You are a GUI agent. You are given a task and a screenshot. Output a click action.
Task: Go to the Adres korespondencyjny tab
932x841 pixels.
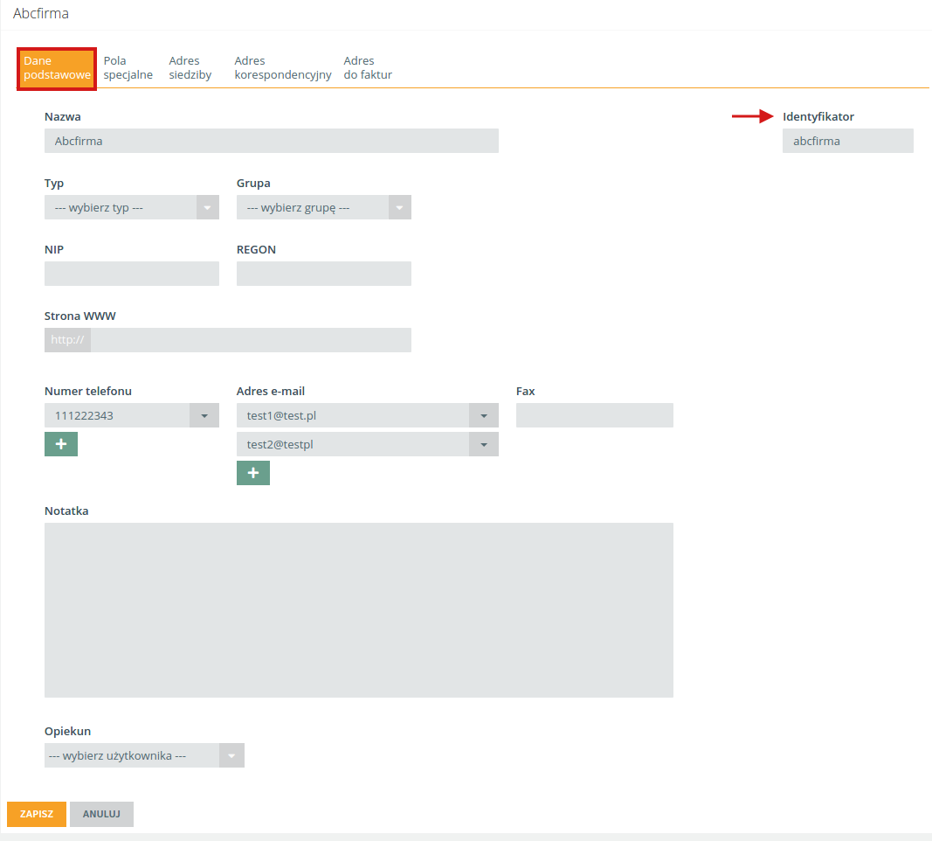point(283,68)
